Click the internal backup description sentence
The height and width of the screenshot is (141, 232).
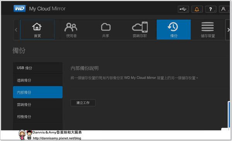[x=134, y=78]
